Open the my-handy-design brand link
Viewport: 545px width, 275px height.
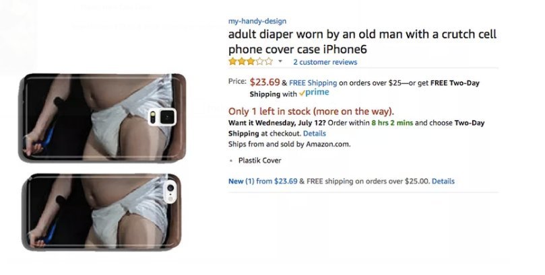click(x=257, y=21)
